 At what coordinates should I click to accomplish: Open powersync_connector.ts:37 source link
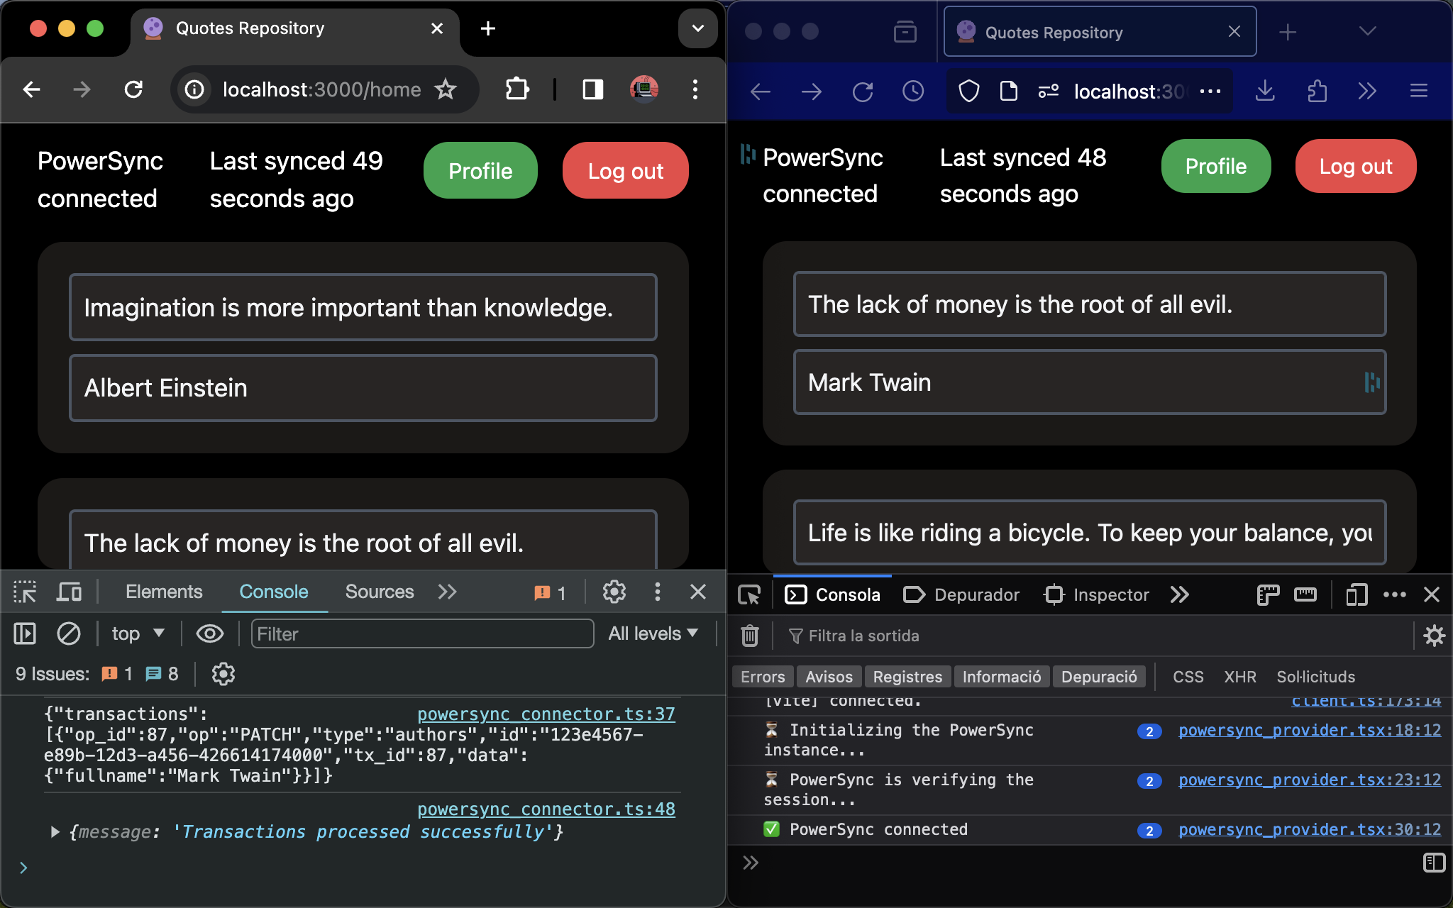pos(546,714)
